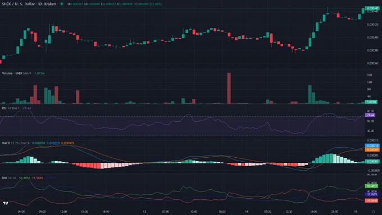Click the 06:00 time axis label

(21, 212)
